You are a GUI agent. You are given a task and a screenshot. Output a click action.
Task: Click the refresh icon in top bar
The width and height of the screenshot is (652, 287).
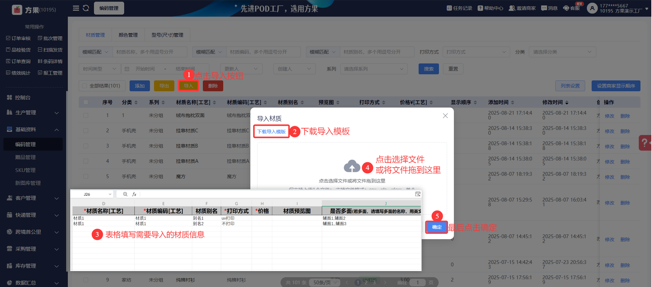pyautogui.click(x=86, y=8)
